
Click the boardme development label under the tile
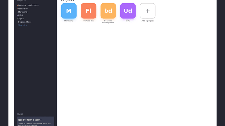[108, 22]
